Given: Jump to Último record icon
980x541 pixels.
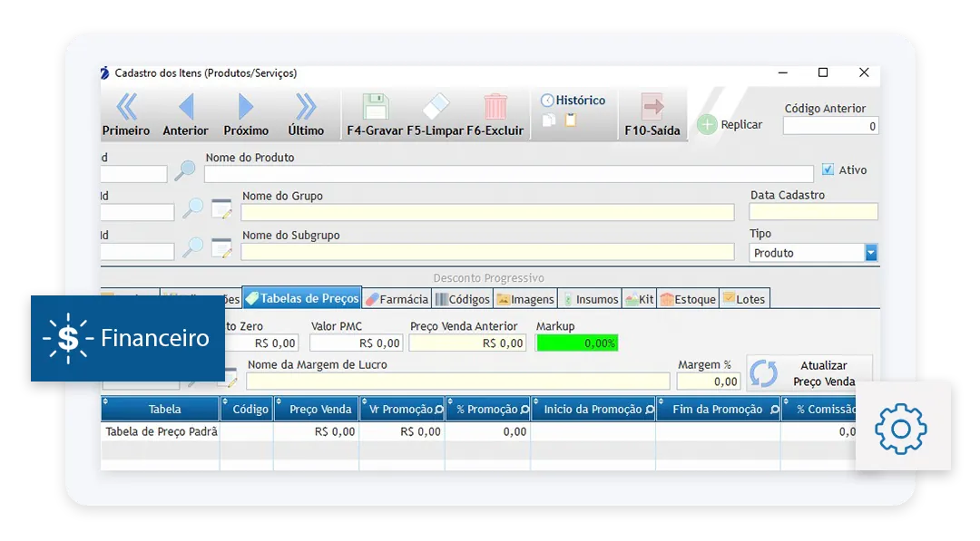Looking at the screenshot, I should tap(306, 107).
